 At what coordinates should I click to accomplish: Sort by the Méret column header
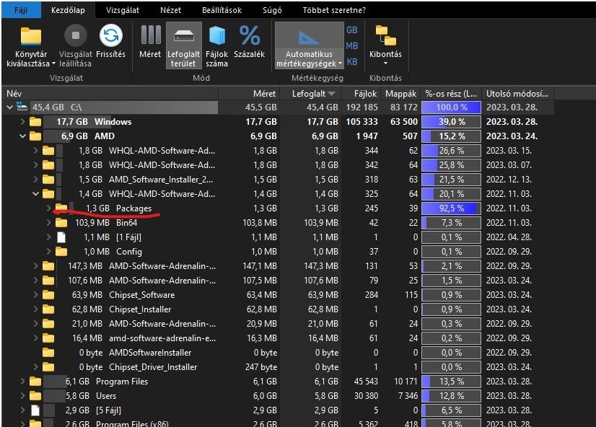pyautogui.click(x=249, y=94)
